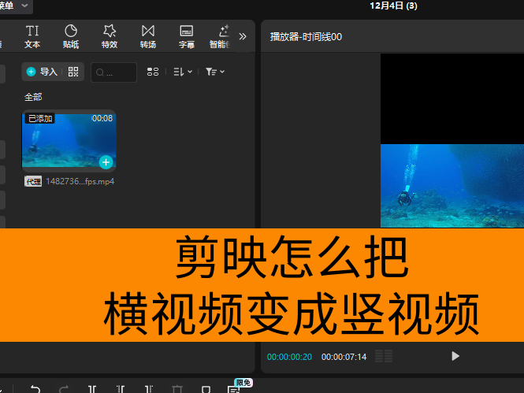Play the preview in the player
This screenshot has height=393, width=524.
[455, 356]
